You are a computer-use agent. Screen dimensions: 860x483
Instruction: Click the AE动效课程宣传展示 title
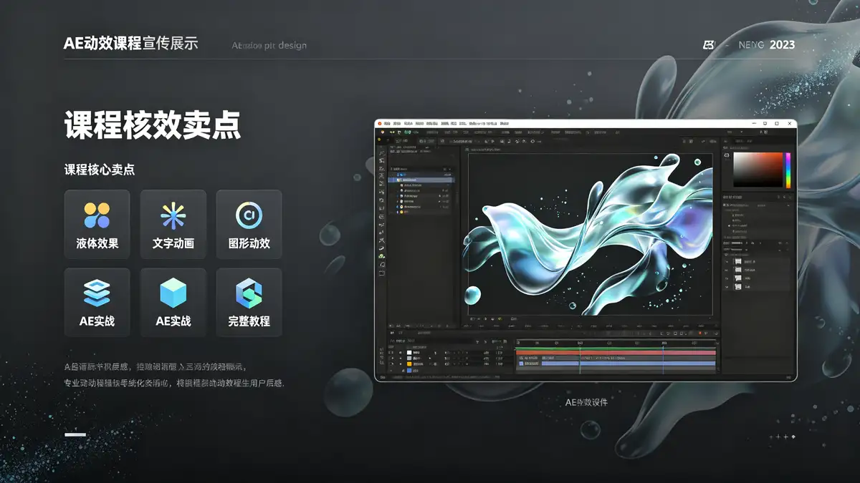coord(131,44)
